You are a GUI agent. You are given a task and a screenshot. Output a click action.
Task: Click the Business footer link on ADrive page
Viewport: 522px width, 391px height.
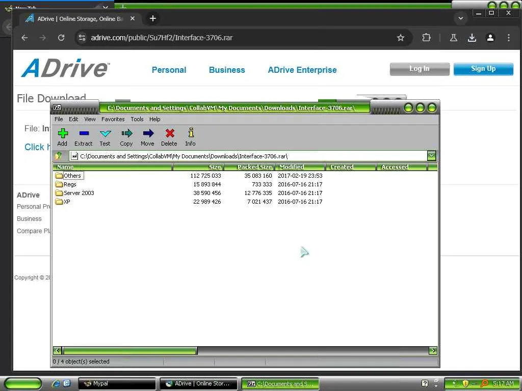click(x=29, y=219)
